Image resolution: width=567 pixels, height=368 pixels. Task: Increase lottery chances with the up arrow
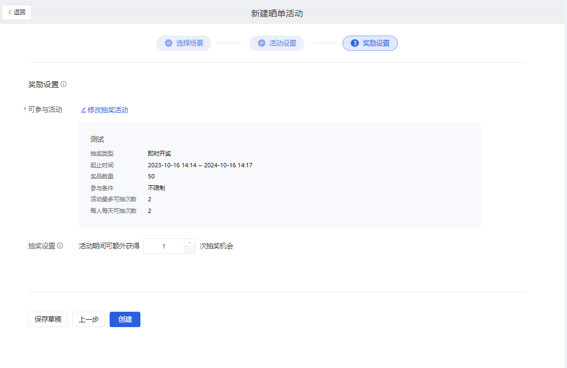click(x=190, y=242)
